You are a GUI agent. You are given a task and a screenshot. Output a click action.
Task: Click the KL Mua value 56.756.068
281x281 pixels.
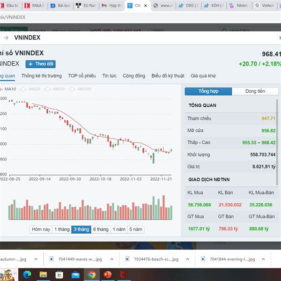(200, 205)
